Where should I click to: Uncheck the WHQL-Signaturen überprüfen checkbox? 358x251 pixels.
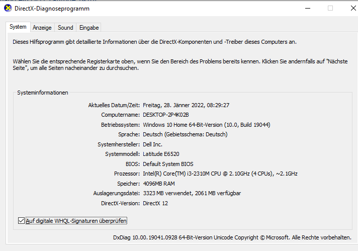click(21, 221)
